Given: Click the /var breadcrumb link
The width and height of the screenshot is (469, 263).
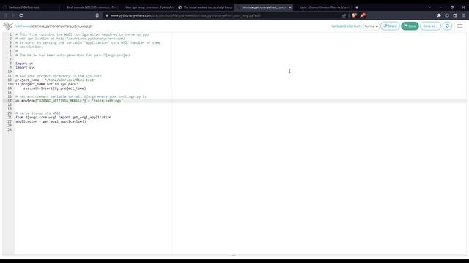Looking at the screenshot, I should (x=18, y=26).
